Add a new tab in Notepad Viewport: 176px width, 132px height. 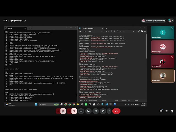click(x=106, y=28)
